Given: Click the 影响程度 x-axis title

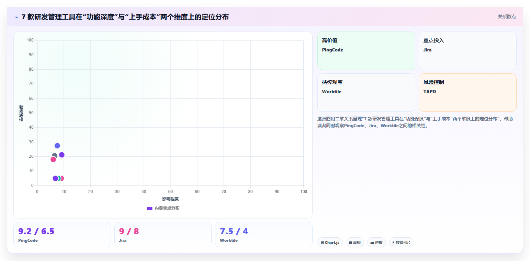Looking at the screenshot, I should [x=170, y=199].
